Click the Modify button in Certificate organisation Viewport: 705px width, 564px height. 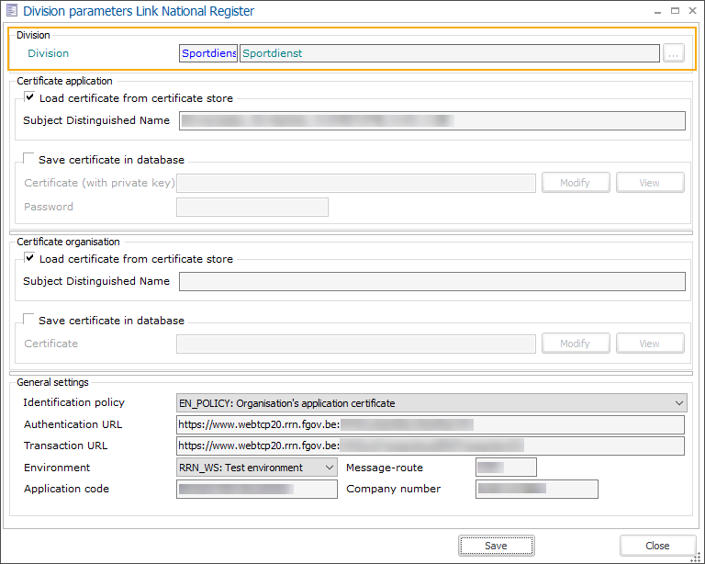(576, 344)
